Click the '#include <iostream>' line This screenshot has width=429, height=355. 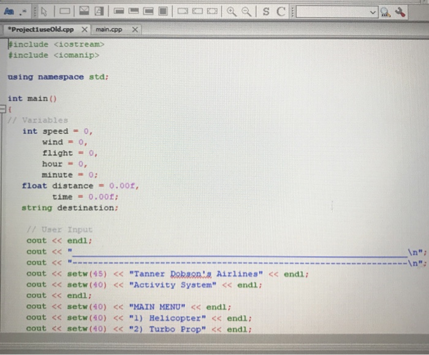click(x=56, y=44)
